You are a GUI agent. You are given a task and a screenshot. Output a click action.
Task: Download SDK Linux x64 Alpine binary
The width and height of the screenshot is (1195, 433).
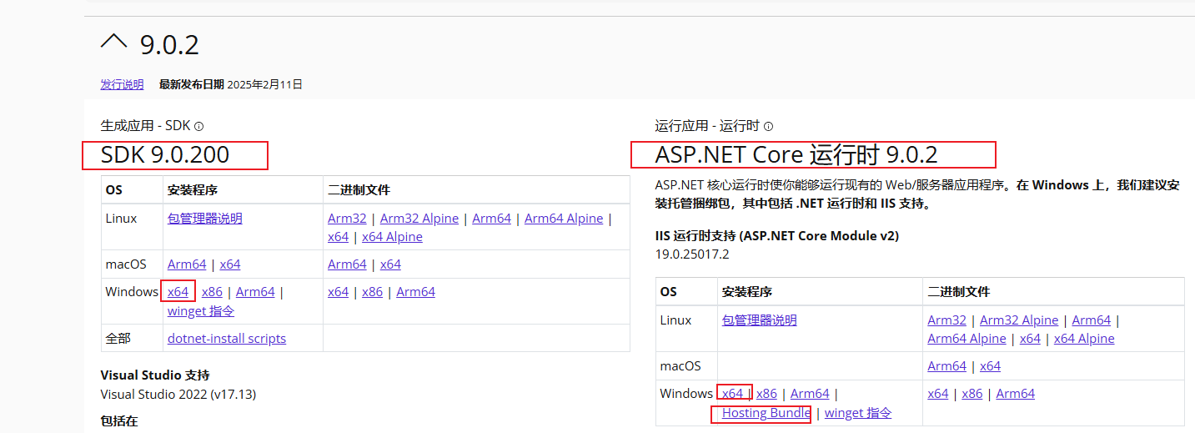[x=392, y=236]
